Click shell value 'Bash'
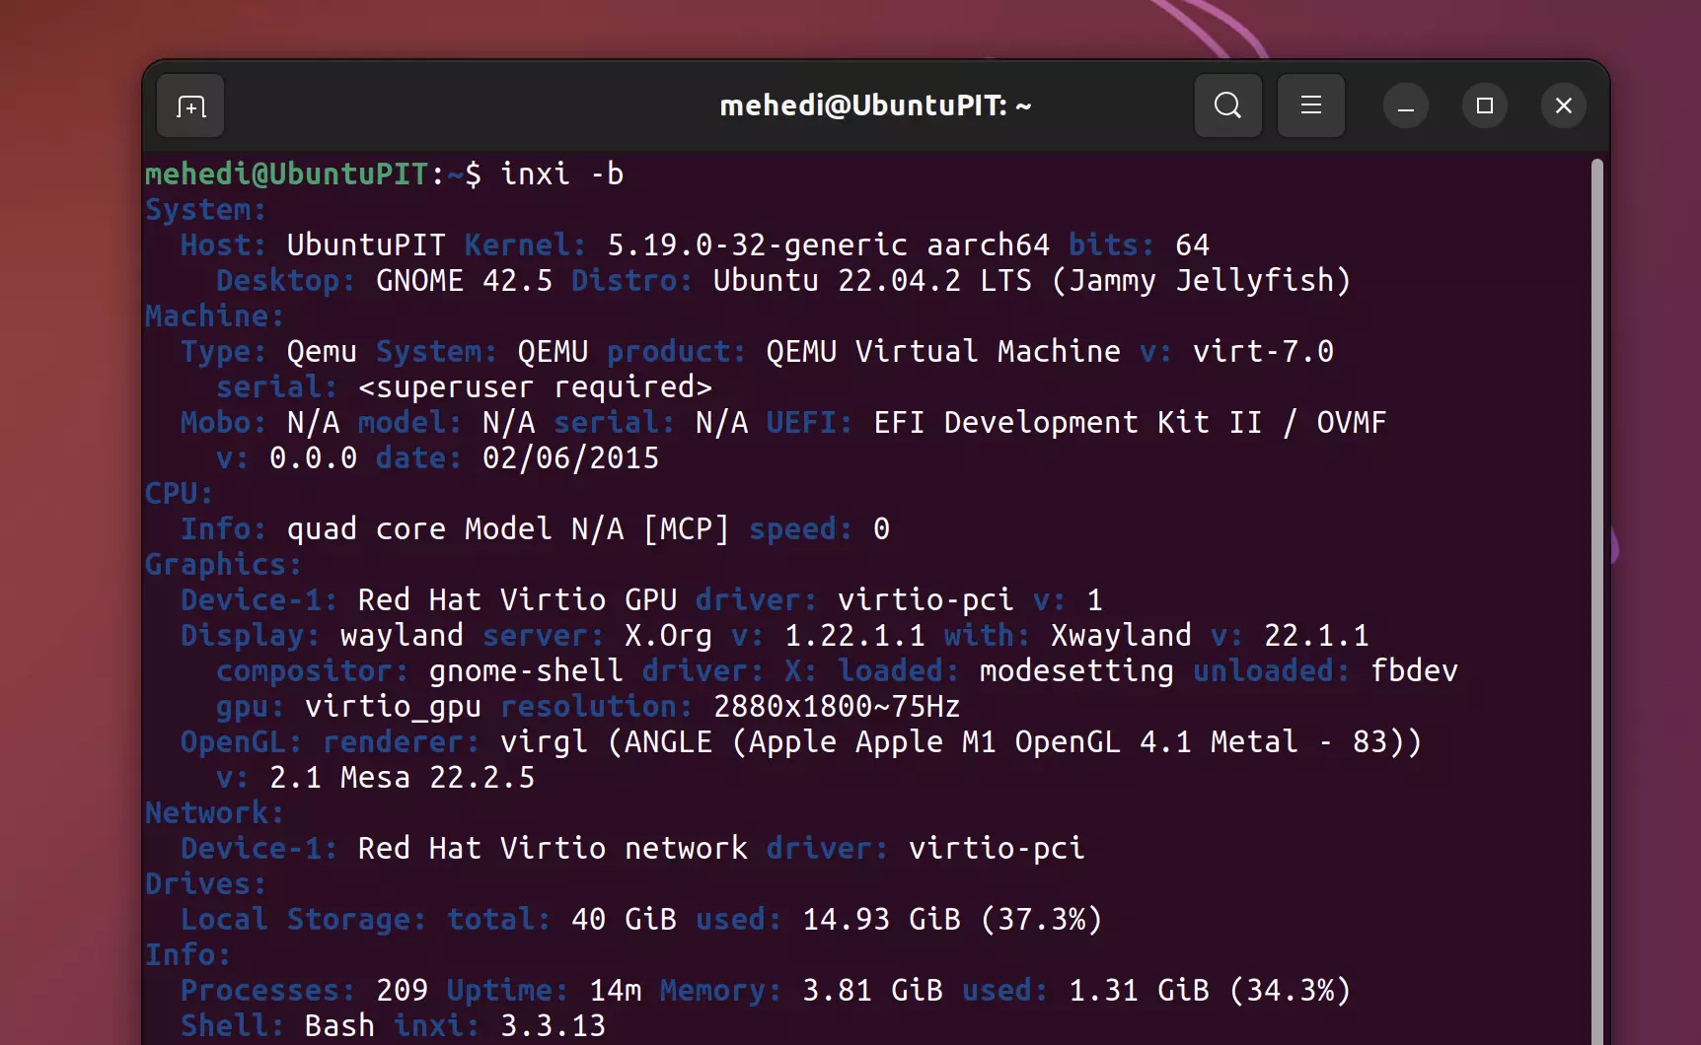1701x1045 pixels. click(339, 1026)
